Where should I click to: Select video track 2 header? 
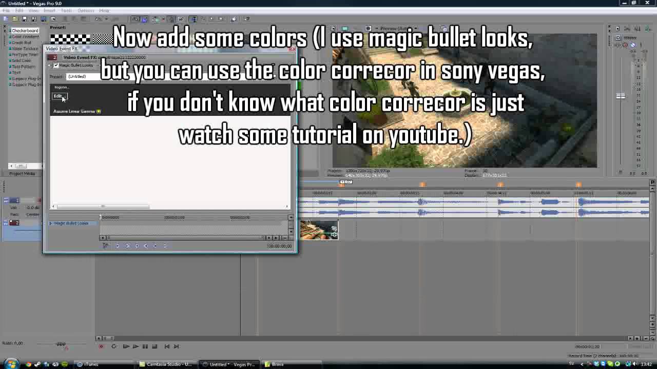(14, 223)
